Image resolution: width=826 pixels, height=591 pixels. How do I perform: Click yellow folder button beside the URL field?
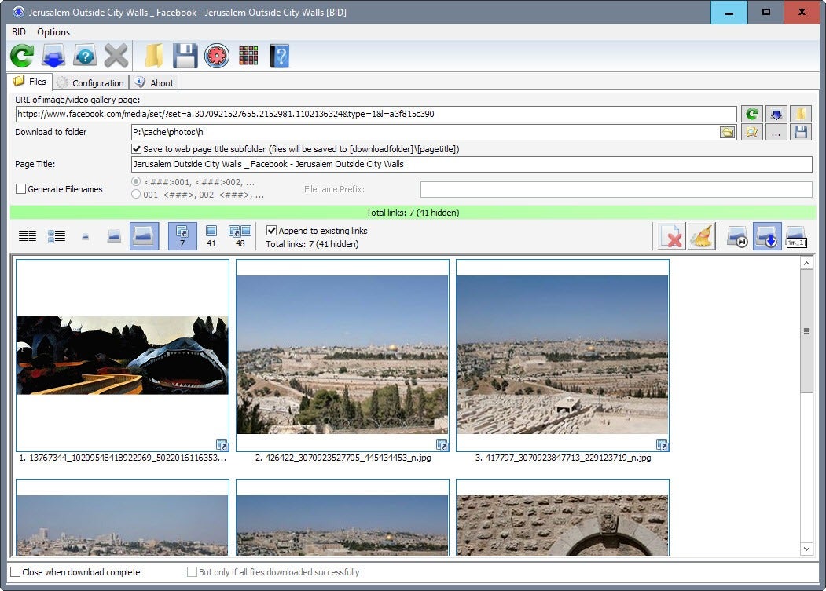(801, 114)
